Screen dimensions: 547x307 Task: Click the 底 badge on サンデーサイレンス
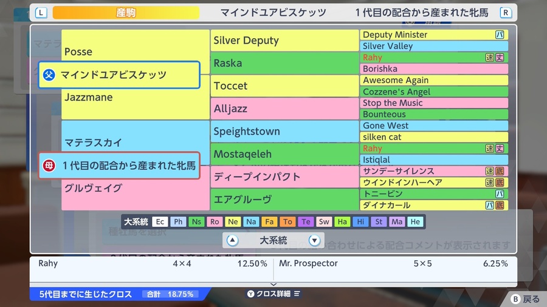[500, 171]
